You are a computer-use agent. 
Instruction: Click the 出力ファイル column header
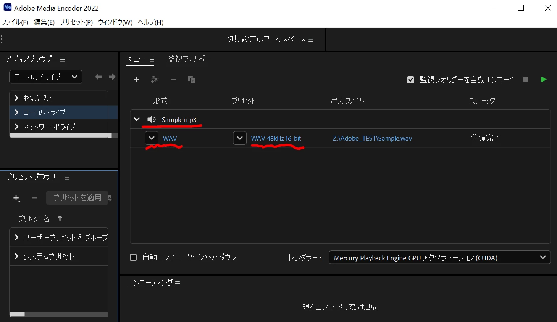pos(347,101)
